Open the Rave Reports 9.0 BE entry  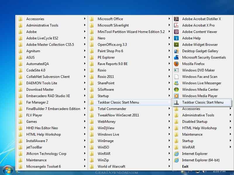(130, 64)
